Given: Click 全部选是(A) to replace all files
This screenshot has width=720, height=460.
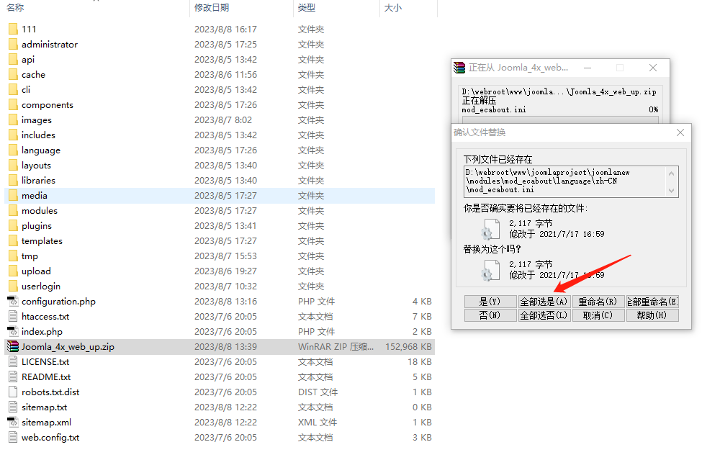Looking at the screenshot, I should point(544,302).
